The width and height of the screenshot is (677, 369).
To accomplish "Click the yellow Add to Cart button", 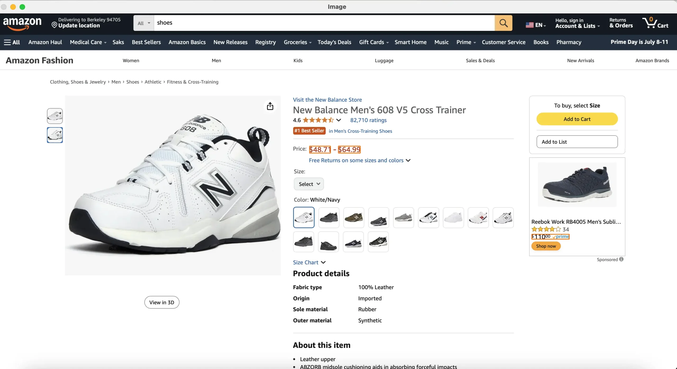I will click(577, 119).
